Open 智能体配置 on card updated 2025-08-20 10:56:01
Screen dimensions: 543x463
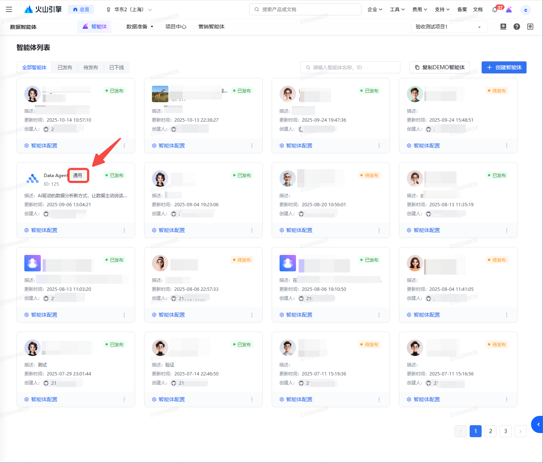[296, 230]
